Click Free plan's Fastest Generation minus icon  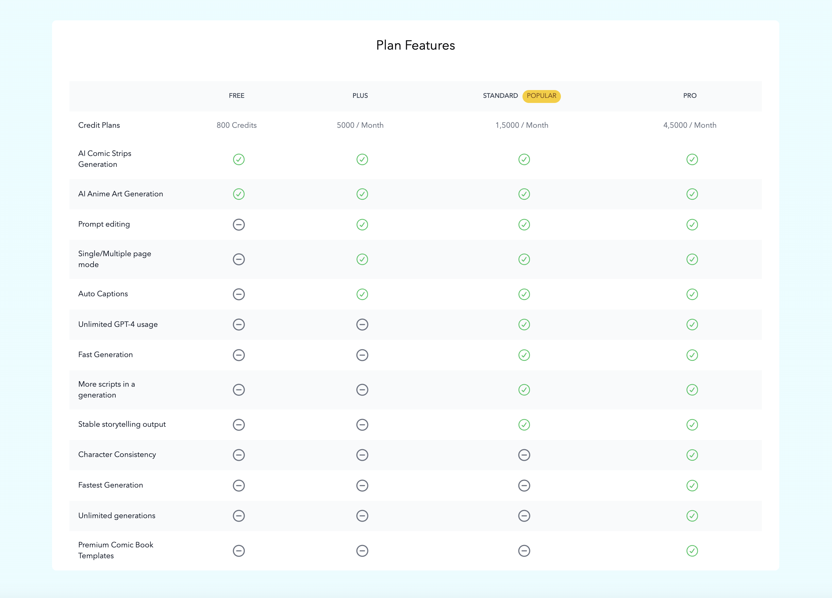(238, 486)
